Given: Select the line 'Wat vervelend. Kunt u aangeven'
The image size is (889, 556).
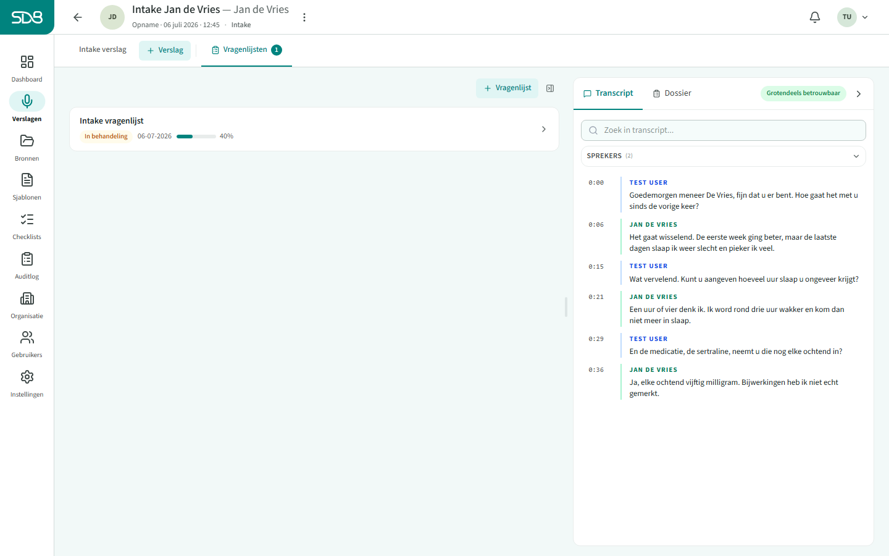Looking at the screenshot, I should pos(744,279).
